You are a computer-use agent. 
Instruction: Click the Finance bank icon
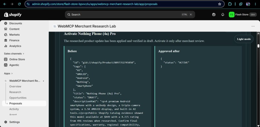pyautogui.click(x=5, y=40)
